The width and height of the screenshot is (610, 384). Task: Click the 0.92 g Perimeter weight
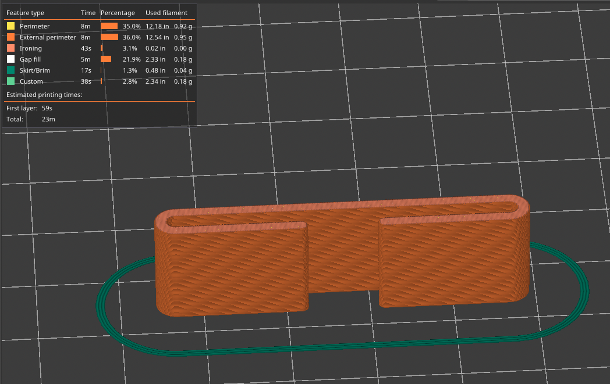183,26
